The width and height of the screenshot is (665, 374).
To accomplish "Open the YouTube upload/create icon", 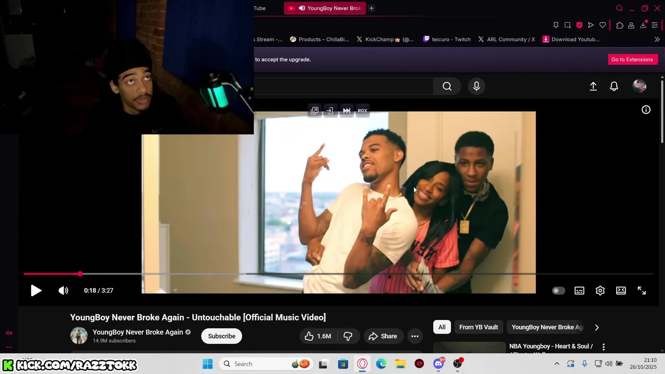I will click(x=593, y=86).
